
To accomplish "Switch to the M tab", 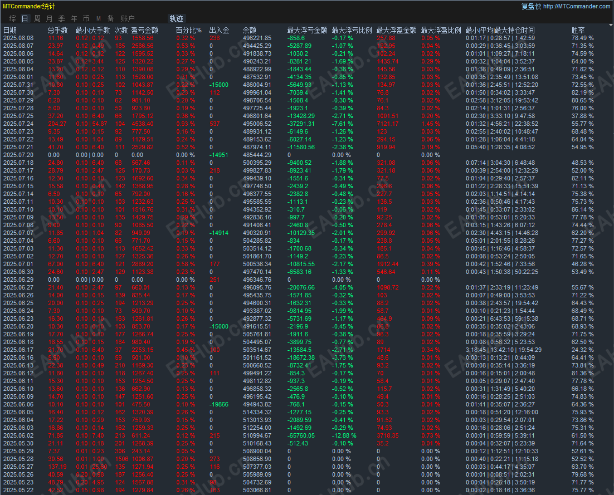I will click(x=98, y=18).
